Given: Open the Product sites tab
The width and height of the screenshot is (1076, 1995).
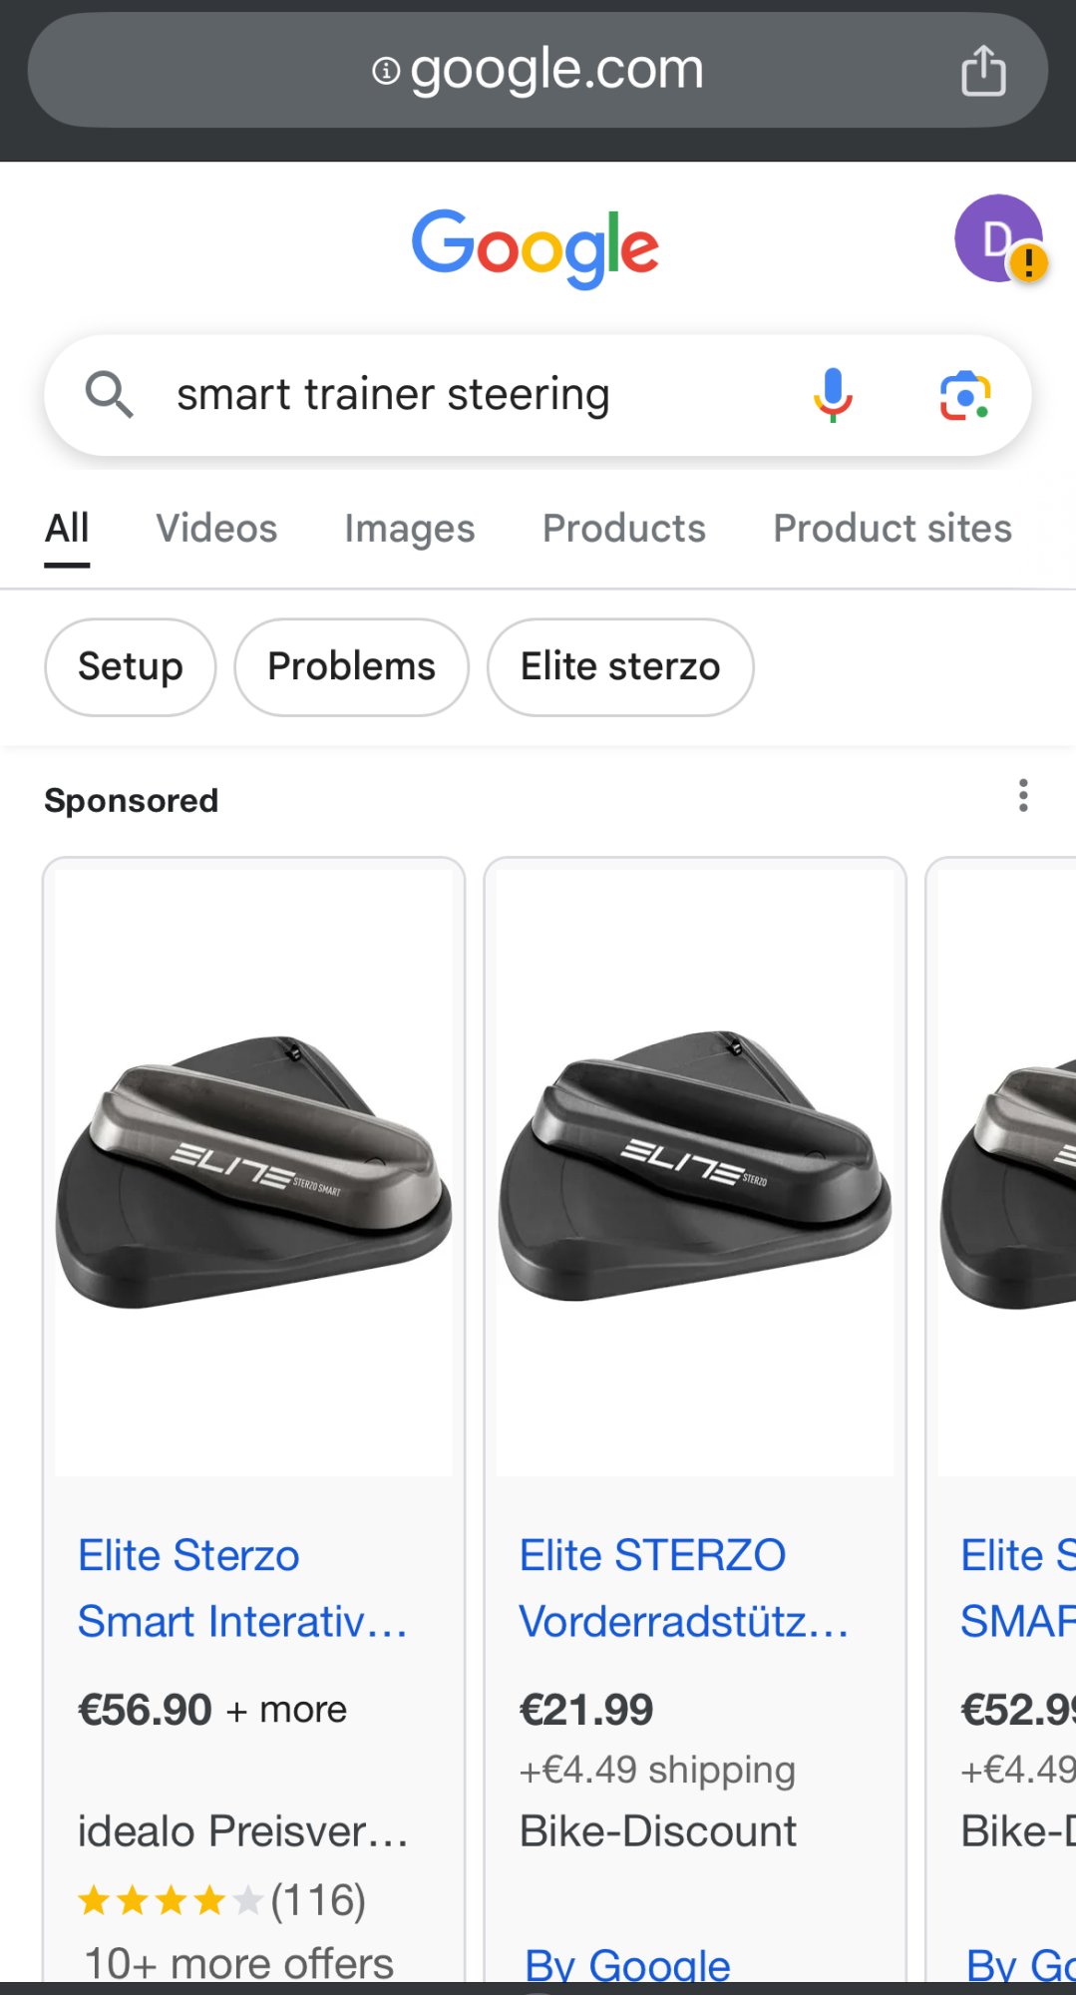Looking at the screenshot, I should point(892,529).
